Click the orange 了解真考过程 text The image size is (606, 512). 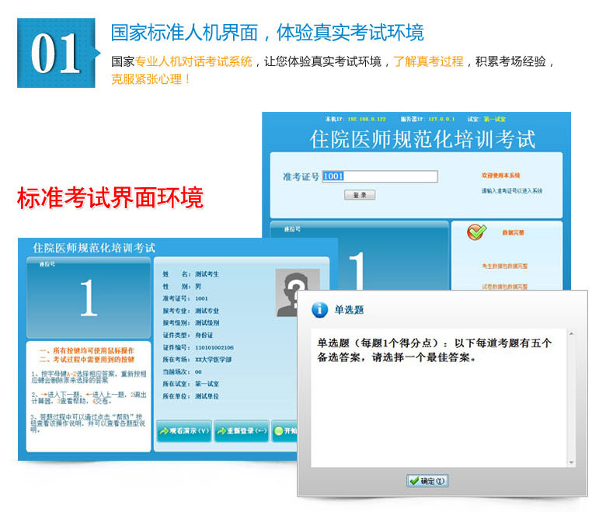click(x=428, y=61)
